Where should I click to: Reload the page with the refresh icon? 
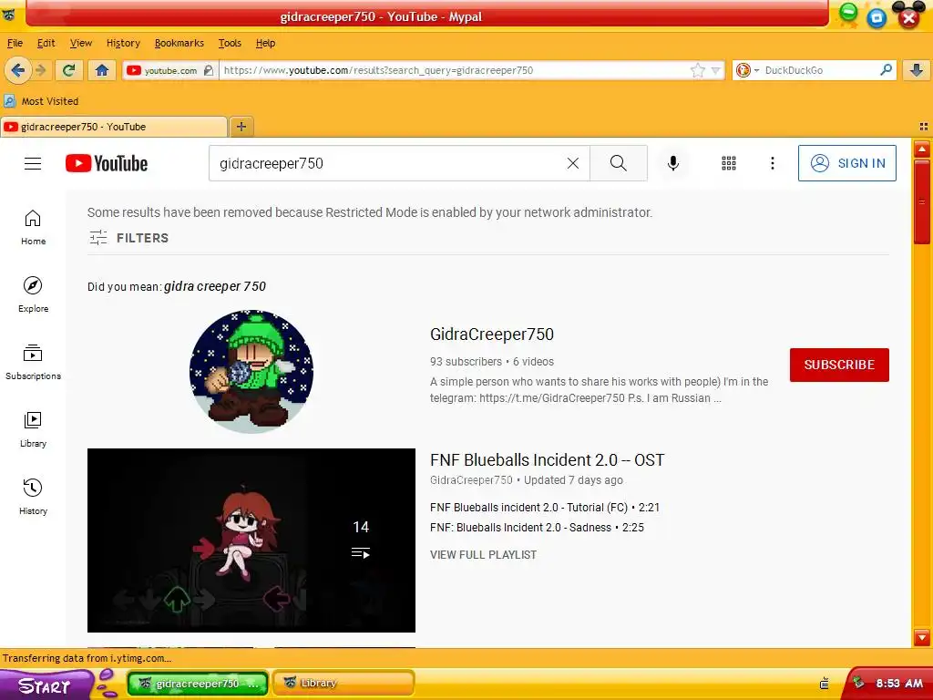coord(69,70)
